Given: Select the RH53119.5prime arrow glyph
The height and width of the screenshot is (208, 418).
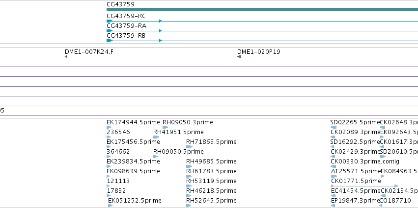Looking at the screenshot, I should (x=189, y=186).
